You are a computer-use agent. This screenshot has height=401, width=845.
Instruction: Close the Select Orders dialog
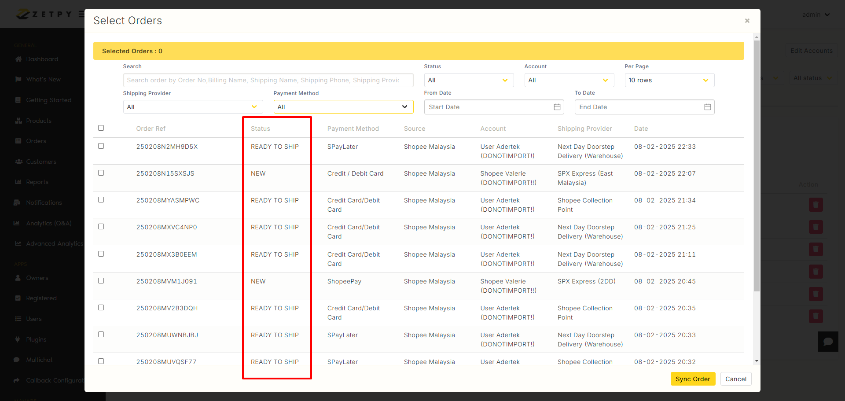coord(747,21)
